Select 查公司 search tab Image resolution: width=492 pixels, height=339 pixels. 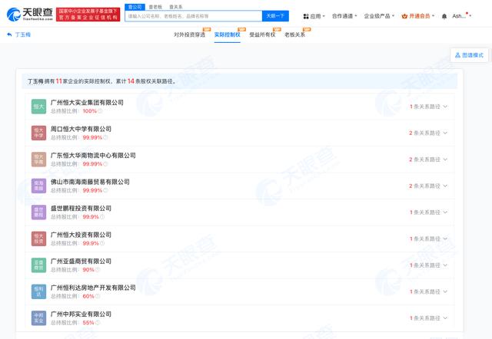coord(135,7)
